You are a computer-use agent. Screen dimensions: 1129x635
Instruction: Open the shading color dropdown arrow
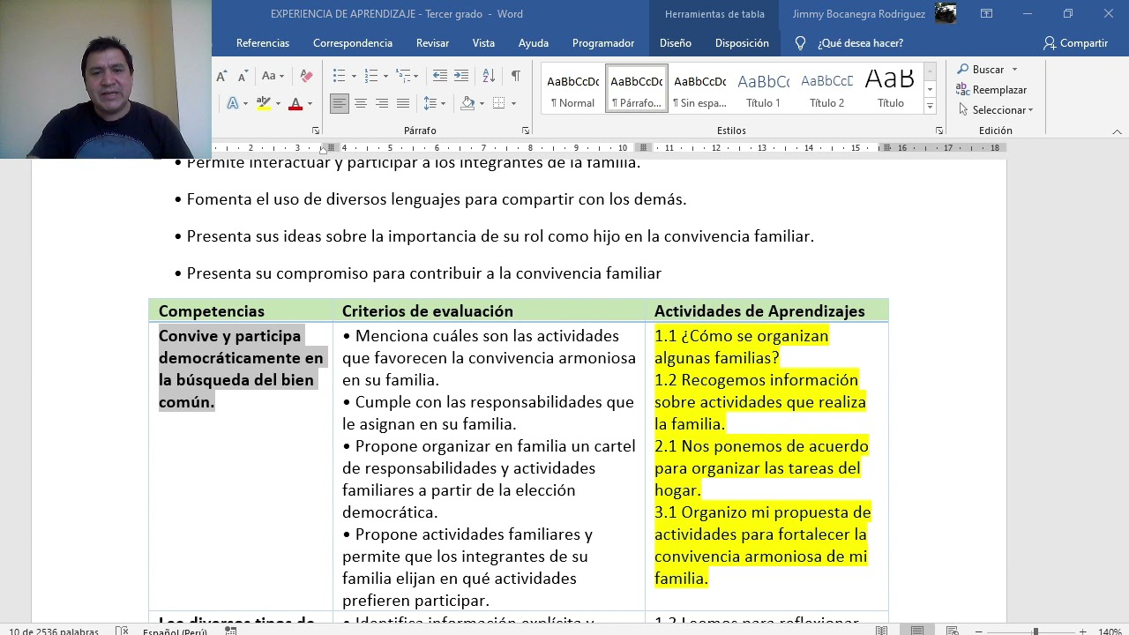pos(482,104)
